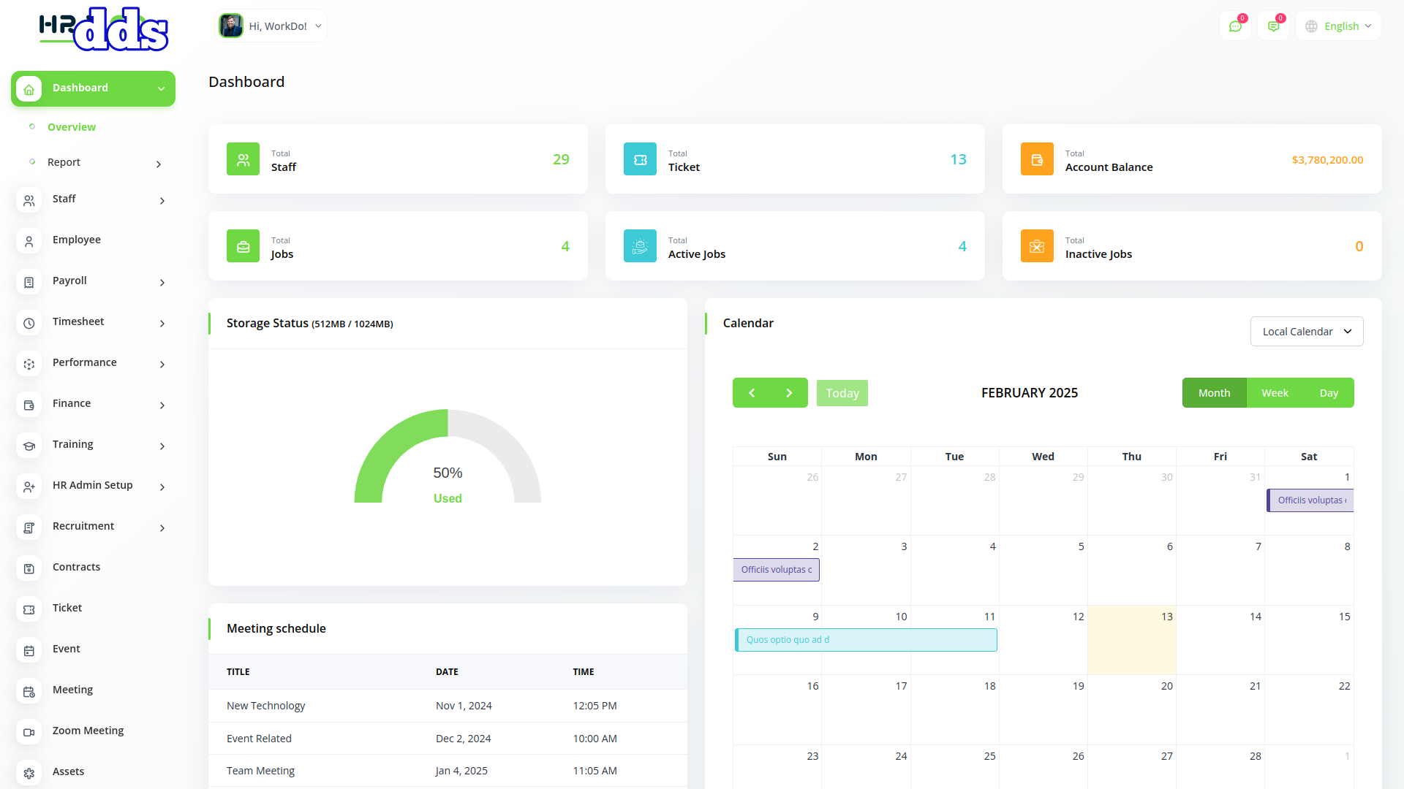Image resolution: width=1404 pixels, height=789 pixels.
Task: Switch calendar to Week view
Action: [x=1275, y=393]
